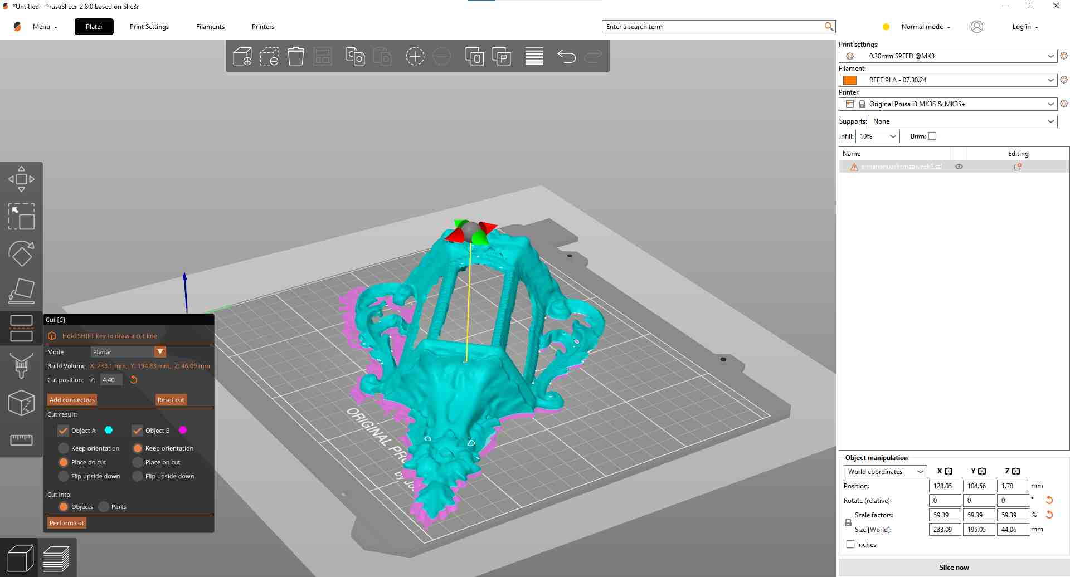Open the cut Mode Planar dropdown
Viewport: 1070px width, 577px height.
pos(128,351)
